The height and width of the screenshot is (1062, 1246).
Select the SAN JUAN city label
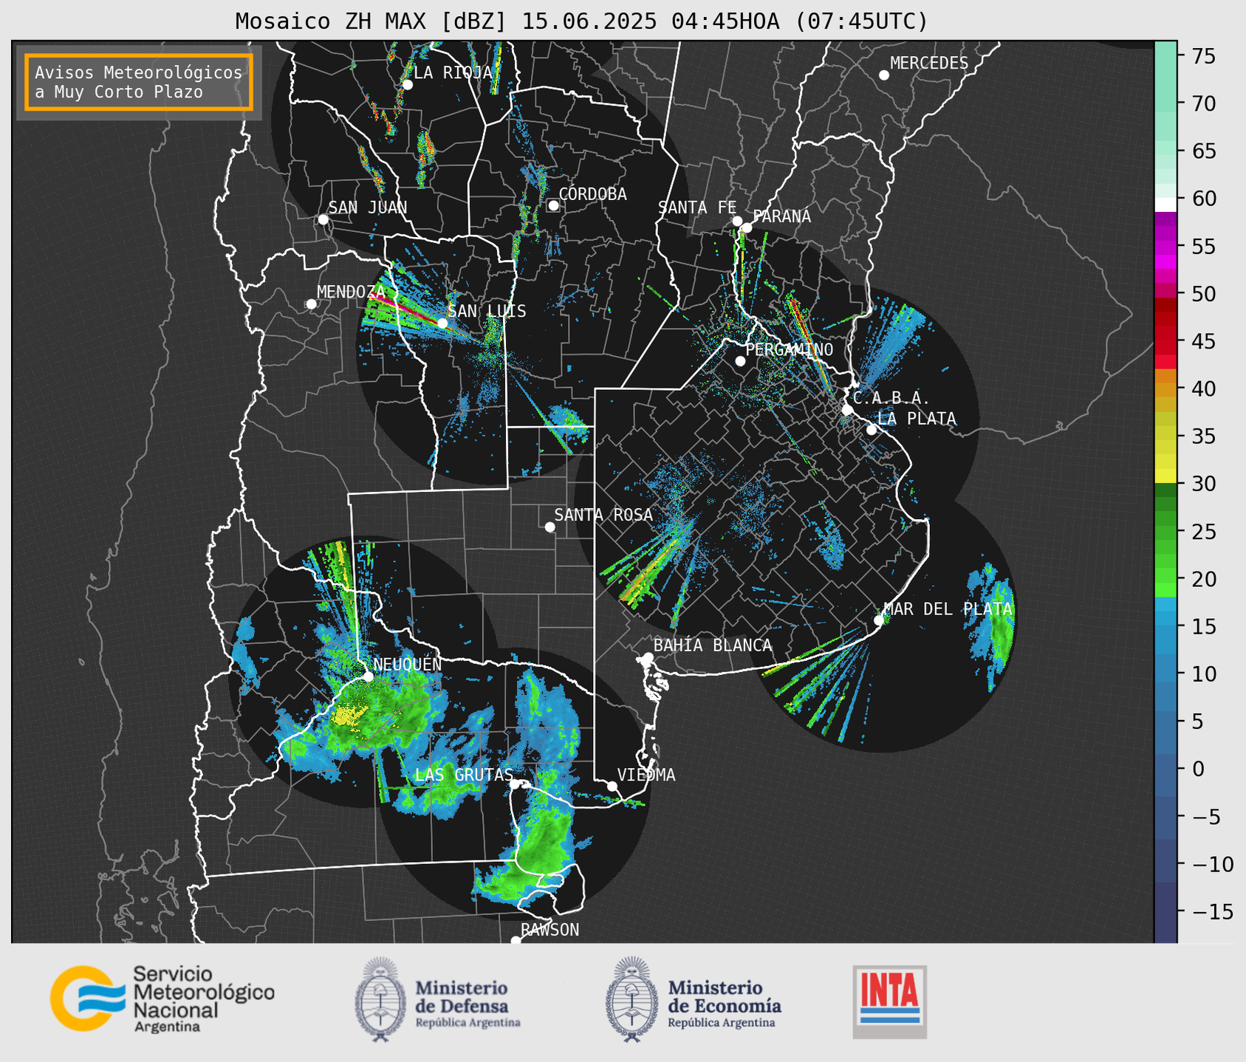[x=368, y=208]
